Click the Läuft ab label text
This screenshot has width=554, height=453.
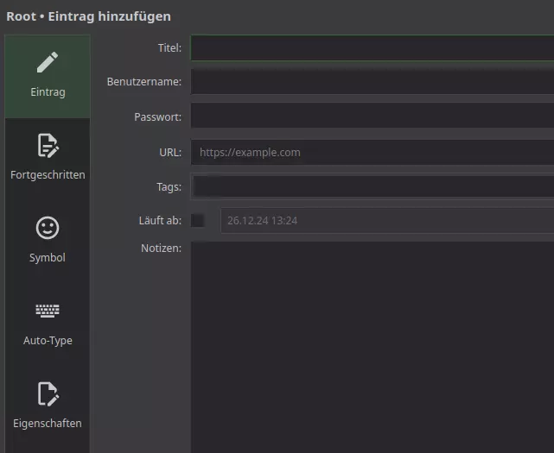point(160,221)
